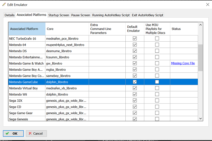The image size is (212, 141).
Task: Click the sameboy_libretro core cell
Action: [67, 76]
